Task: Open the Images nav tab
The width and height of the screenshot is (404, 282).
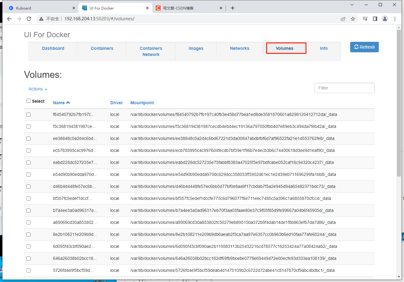Action: pos(196,48)
